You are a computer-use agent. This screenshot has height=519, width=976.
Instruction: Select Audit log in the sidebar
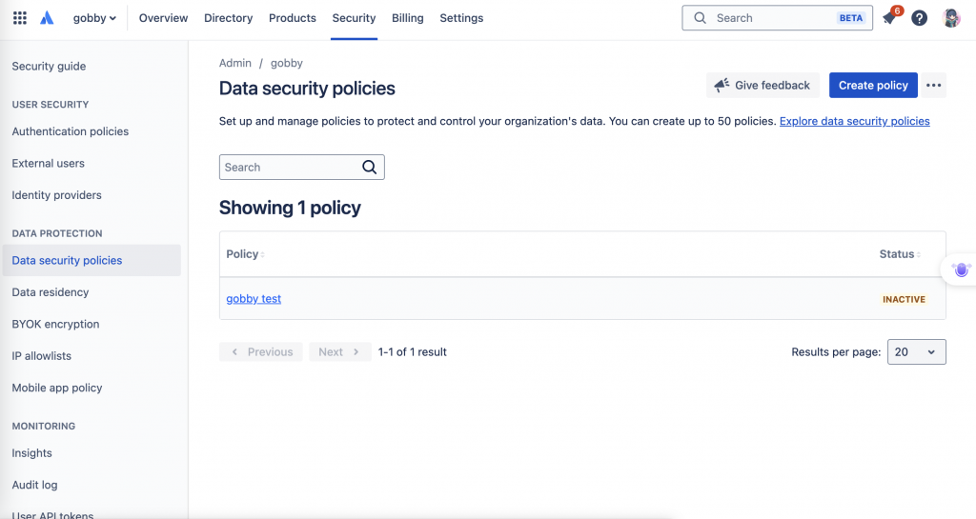click(x=35, y=486)
